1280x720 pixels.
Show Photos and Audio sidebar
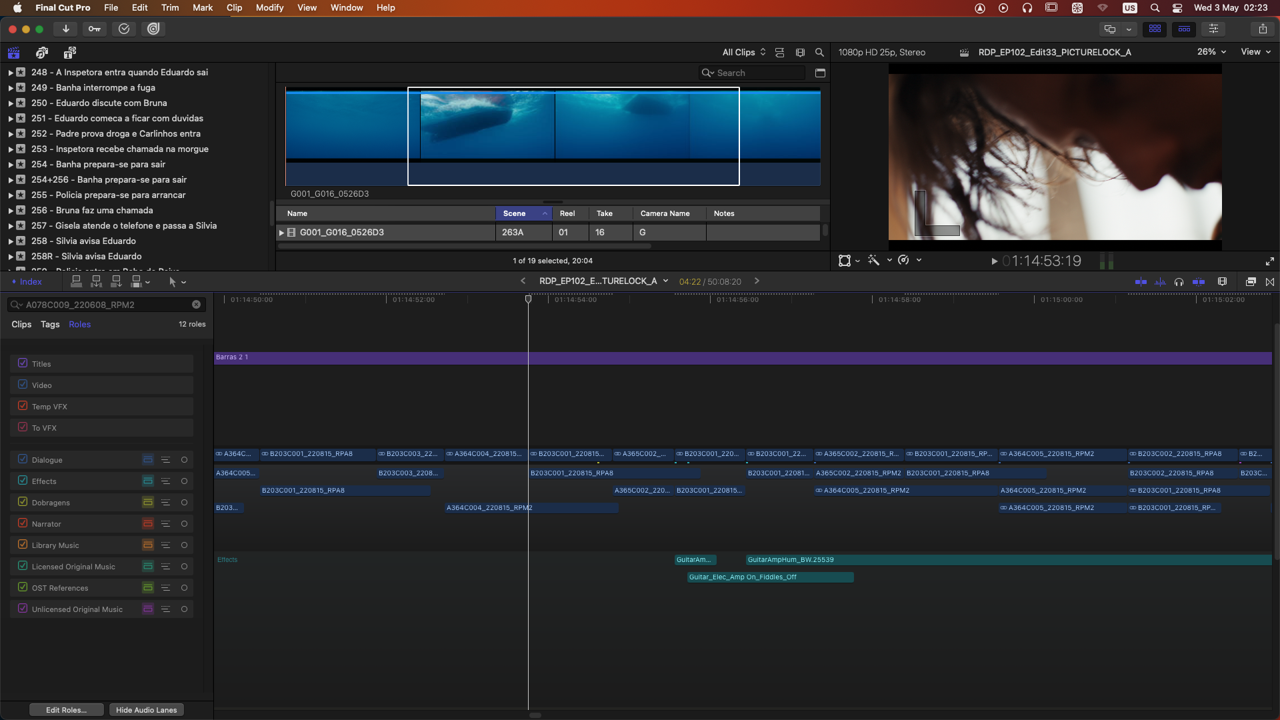pos(42,53)
